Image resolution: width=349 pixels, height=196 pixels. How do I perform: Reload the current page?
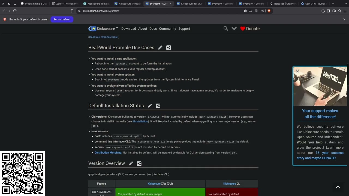click(15, 11)
